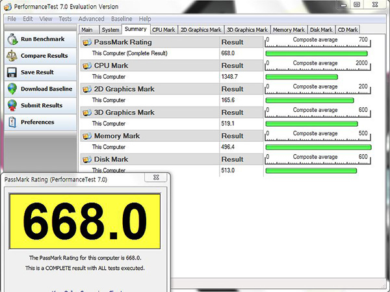Viewport: 390px width, 292px height.
Task: Click the 3D Graphics Mark section header
Action: (172, 113)
